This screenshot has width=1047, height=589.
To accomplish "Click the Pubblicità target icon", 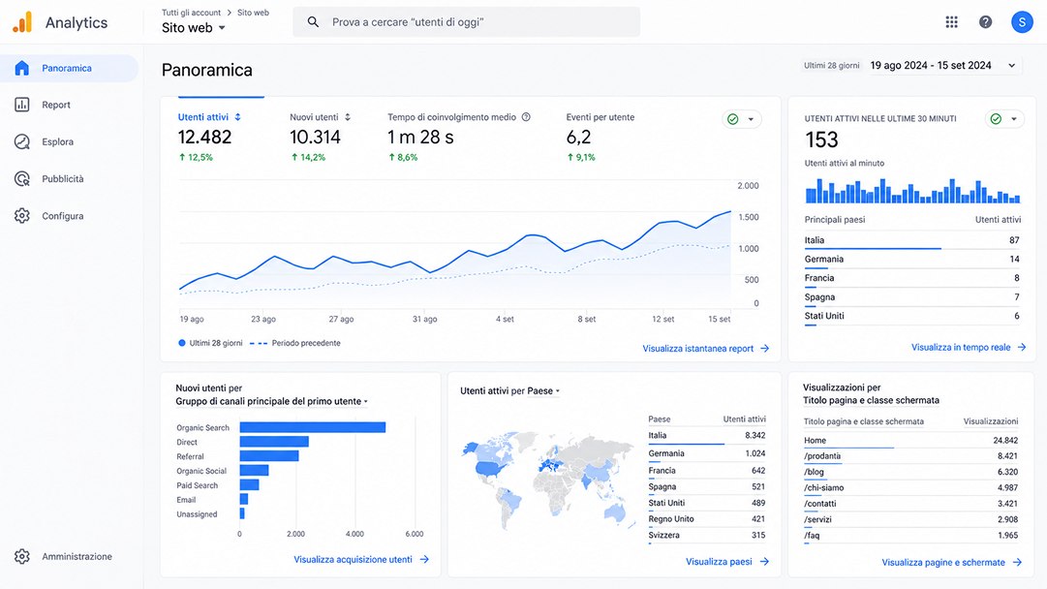I will (22, 179).
